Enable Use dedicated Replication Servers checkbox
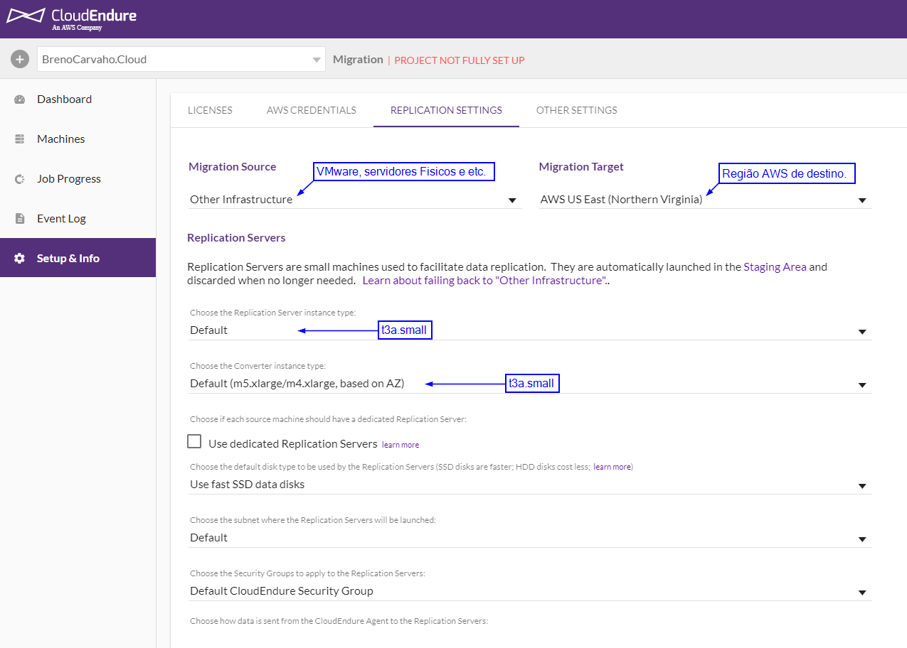 click(194, 442)
